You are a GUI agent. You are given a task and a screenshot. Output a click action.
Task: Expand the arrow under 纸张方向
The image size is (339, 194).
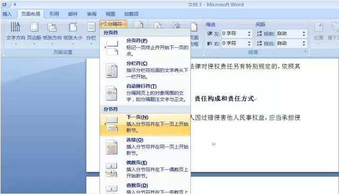click(x=52, y=44)
